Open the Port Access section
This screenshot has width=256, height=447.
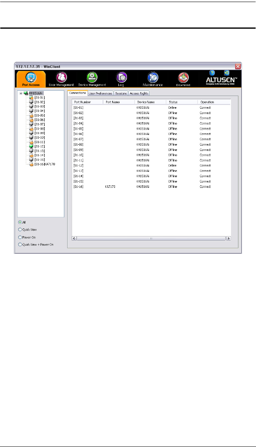[x=31, y=79]
